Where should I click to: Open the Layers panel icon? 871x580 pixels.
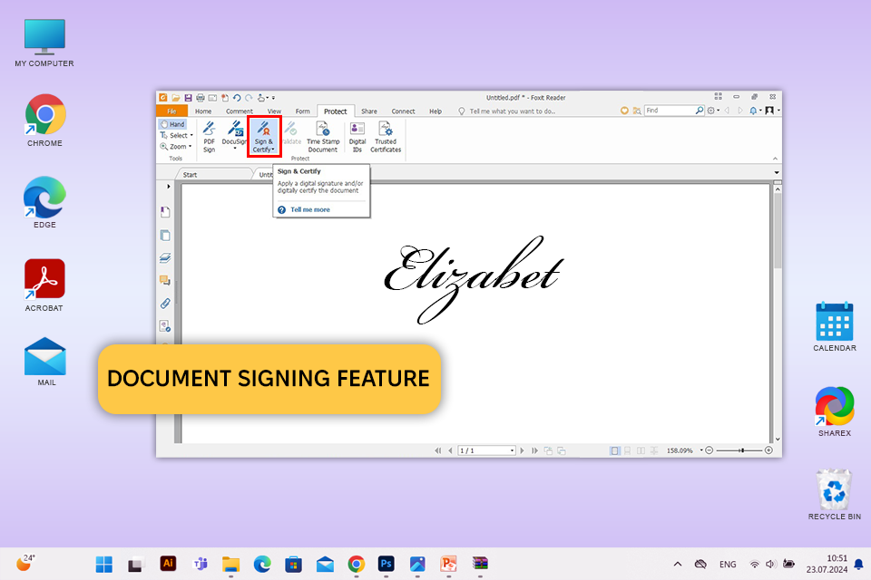click(165, 258)
